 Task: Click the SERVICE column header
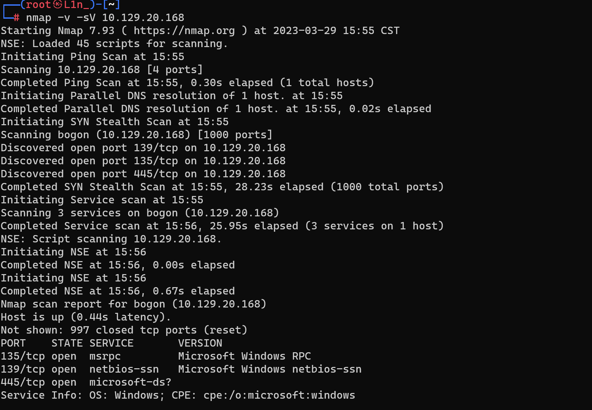coord(111,343)
